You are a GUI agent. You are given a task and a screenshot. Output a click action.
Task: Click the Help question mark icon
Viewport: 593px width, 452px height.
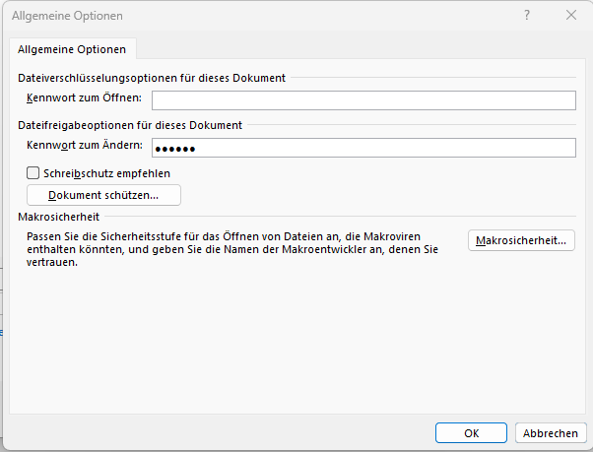point(528,16)
